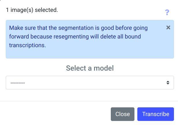Image resolution: width=178 pixels, height=125 pixels.
Task: Click the up-down arrows on model selector
Action: [x=168, y=83]
